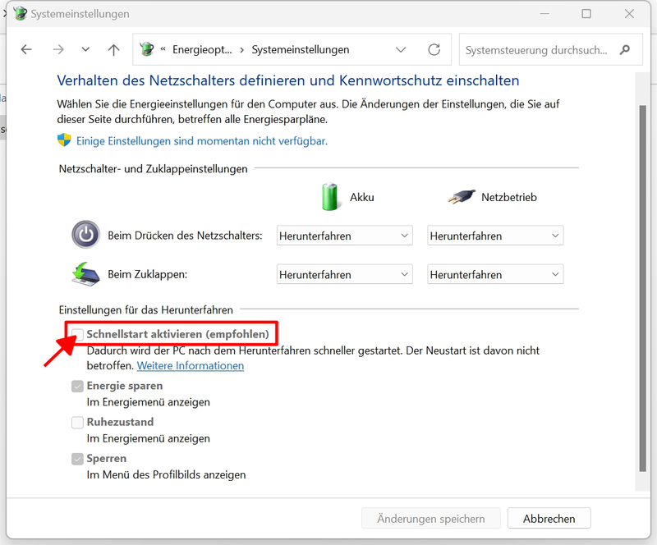Click the power button icon beside Netzschalter

(x=85, y=235)
